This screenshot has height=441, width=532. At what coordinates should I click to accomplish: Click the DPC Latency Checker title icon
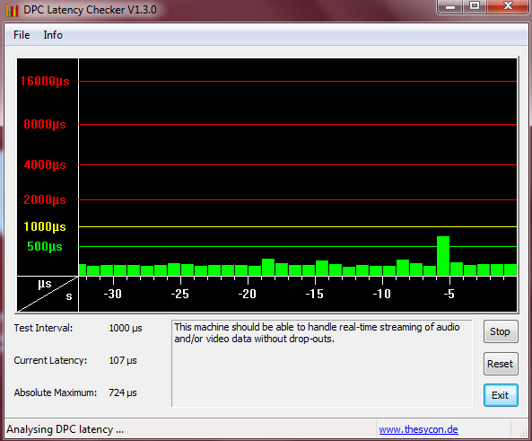pos(12,10)
